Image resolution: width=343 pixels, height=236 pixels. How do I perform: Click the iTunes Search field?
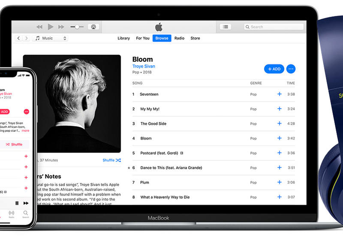(x=274, y=27)
